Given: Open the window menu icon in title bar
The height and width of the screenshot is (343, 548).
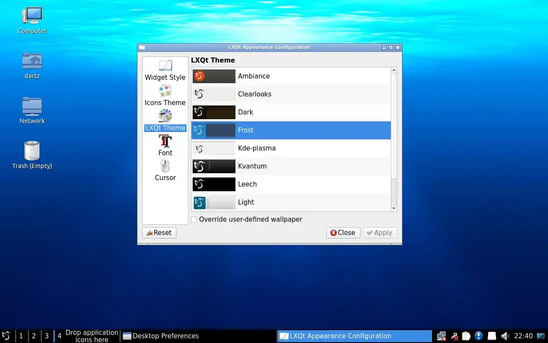Looking at the screenshot, I should 142,48.
